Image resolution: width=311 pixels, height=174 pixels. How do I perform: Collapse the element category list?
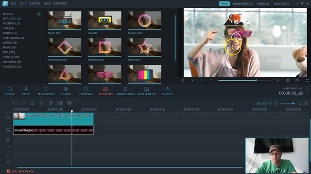pos(39,14)
